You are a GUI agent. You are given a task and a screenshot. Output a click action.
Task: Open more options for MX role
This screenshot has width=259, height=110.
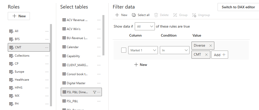coord(47,96)
